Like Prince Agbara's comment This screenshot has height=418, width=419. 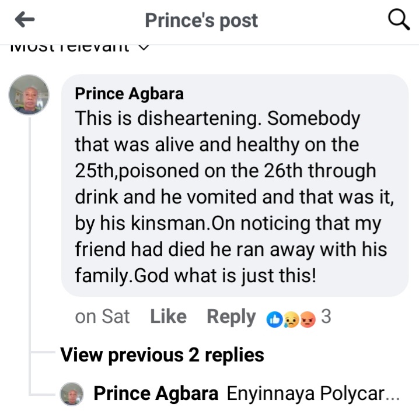coord(168,317)
